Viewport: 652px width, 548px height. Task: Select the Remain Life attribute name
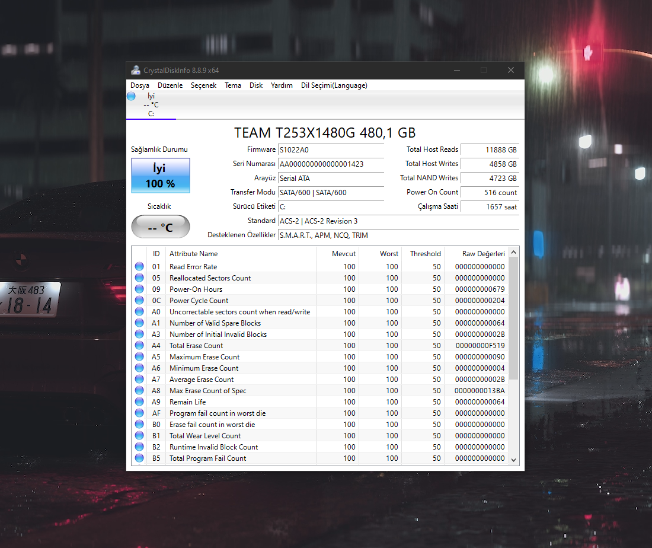187,402
